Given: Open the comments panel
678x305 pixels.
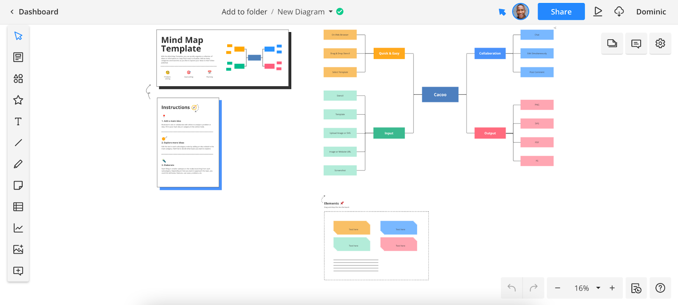Looking at the screenshot, I should pyautogui.click(x=636, y=44).
